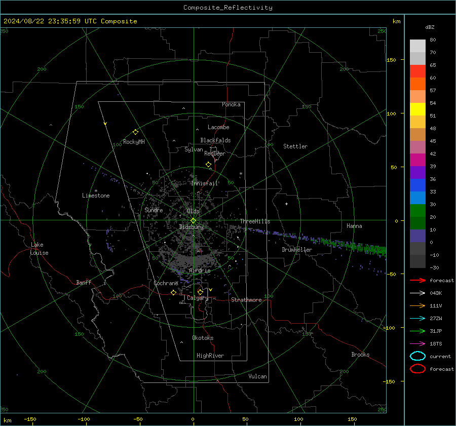
Task: Click the yellow diamond below Cochrane label
Action: (174, 292)
